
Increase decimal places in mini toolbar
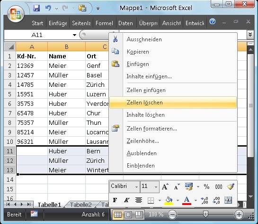tap(205, 200)
